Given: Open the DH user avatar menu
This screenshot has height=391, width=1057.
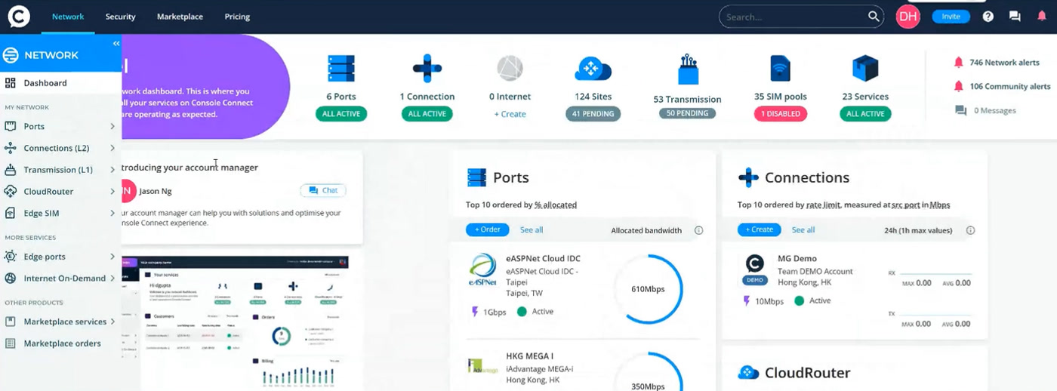Looking at the screenshot, I should [x=908, y=17].
